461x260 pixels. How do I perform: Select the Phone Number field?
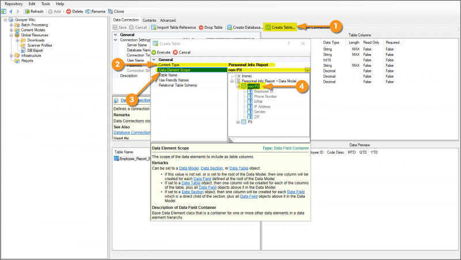[265, 97]
